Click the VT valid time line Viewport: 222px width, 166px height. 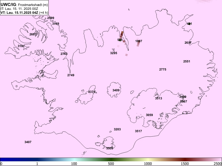tap(24, 12)
